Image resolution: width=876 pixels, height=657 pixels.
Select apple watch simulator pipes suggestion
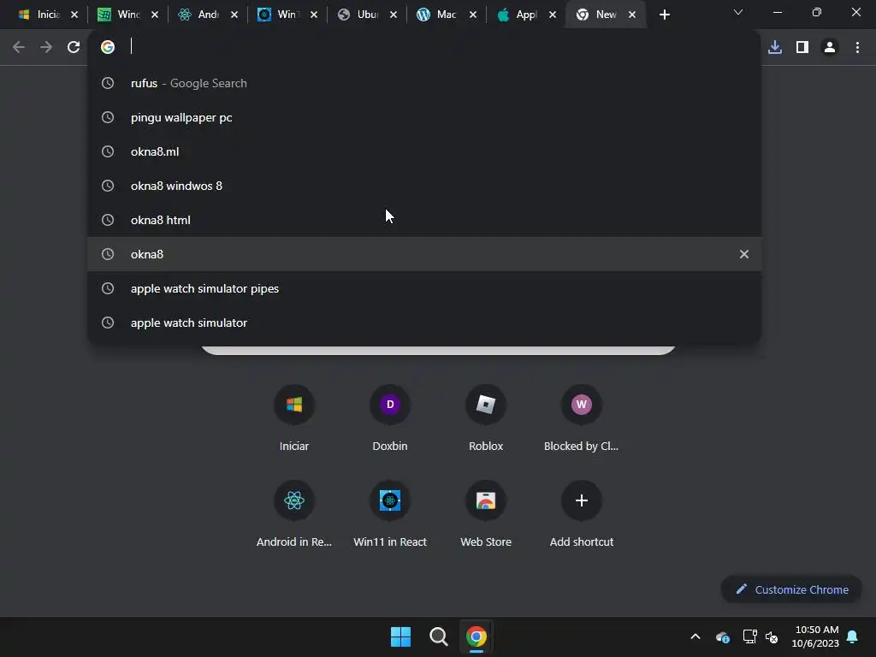[424, 288]
